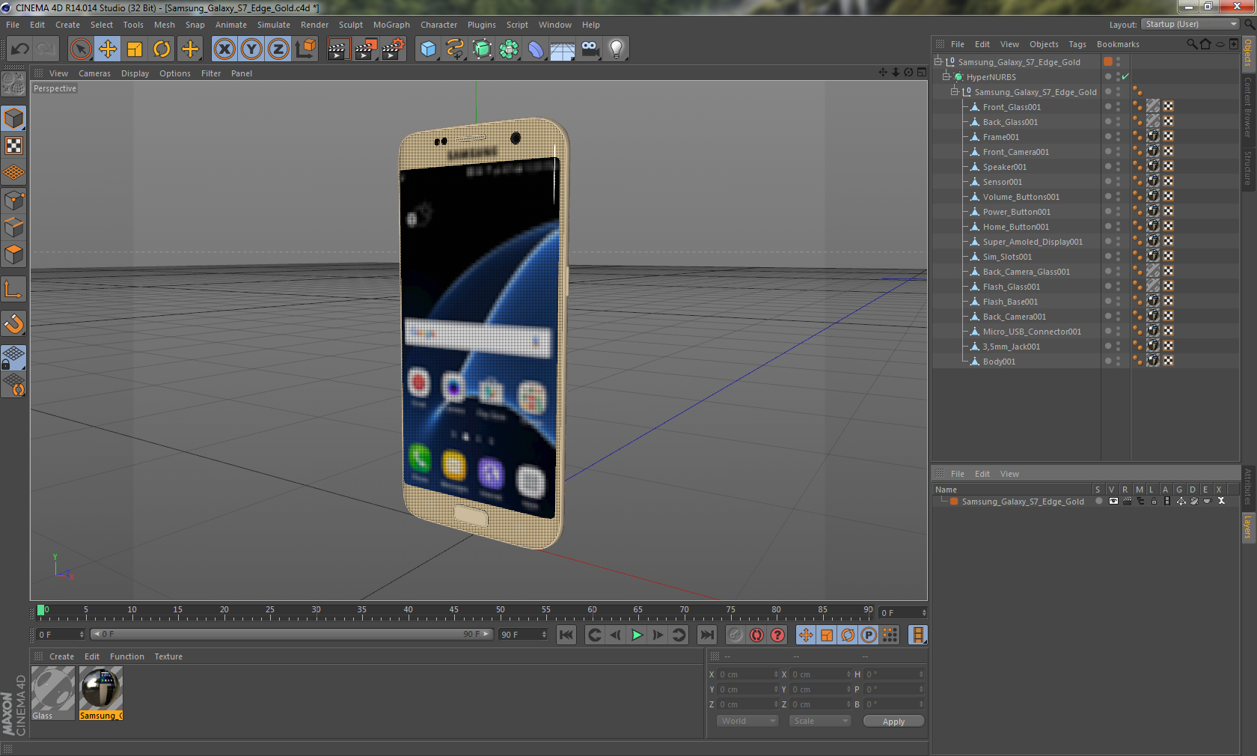Toggle snapping magnet icon
Image resolution: width=1257 pixels, height=756 pixels.
tap(13, 324)
